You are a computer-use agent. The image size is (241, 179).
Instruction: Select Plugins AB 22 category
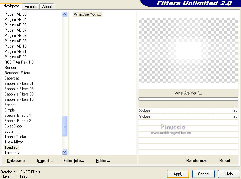point(15,57)
